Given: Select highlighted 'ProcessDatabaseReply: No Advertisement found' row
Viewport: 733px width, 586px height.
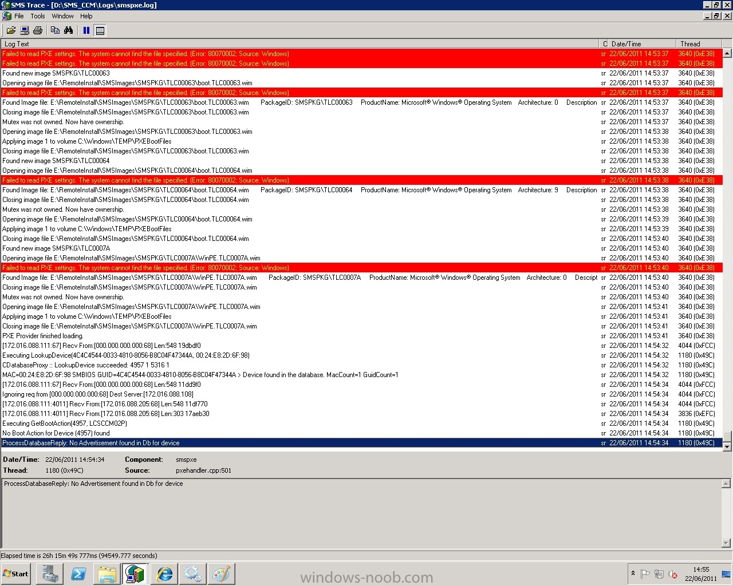Looking at the screenshot, I should (362, 443).
